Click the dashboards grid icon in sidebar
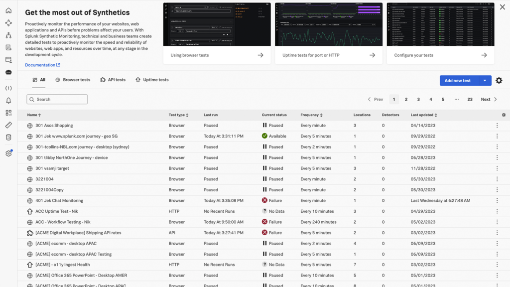Screen dimensions: 510x287 pos(8,113)
